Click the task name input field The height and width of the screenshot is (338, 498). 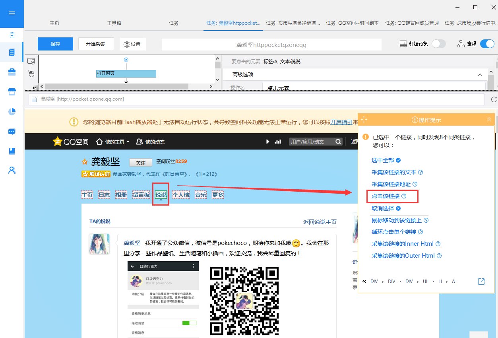point(271,45)
